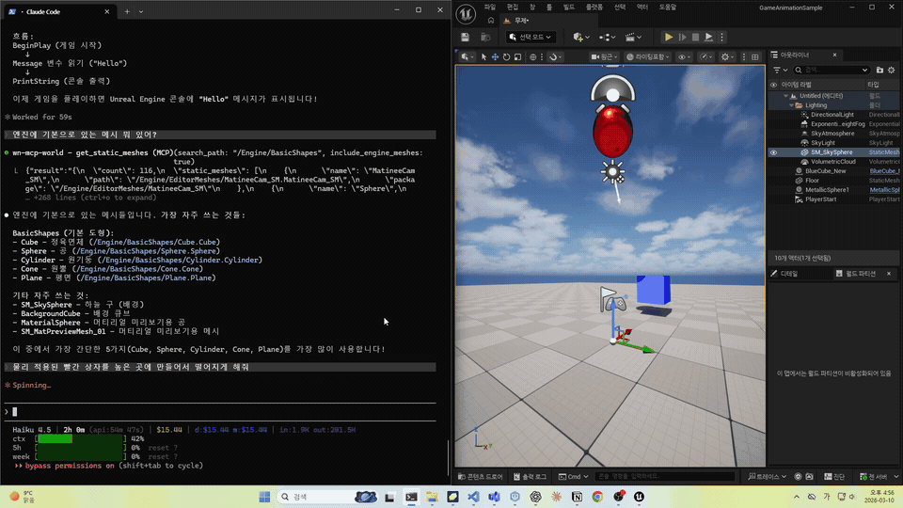Open the 선택 모드 mode dropdown
Screen dimensions: 903x508
531,37
